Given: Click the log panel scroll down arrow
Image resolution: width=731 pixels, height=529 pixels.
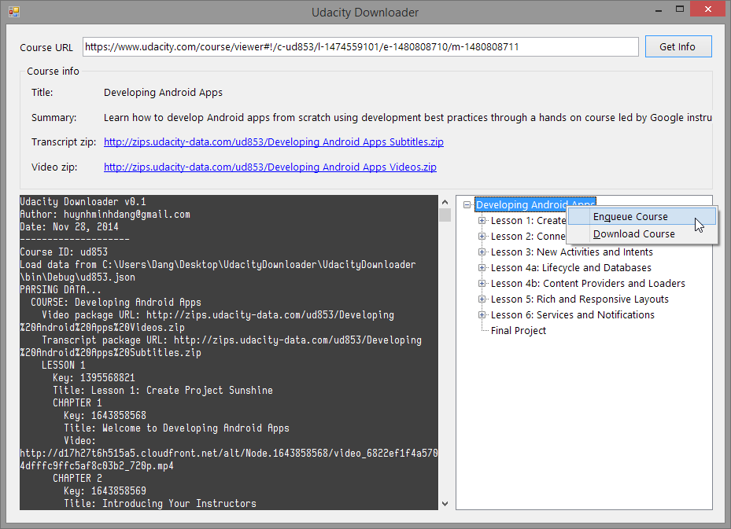Looking at the screenshot, I should pyautogui.click(x=445, y=503).
